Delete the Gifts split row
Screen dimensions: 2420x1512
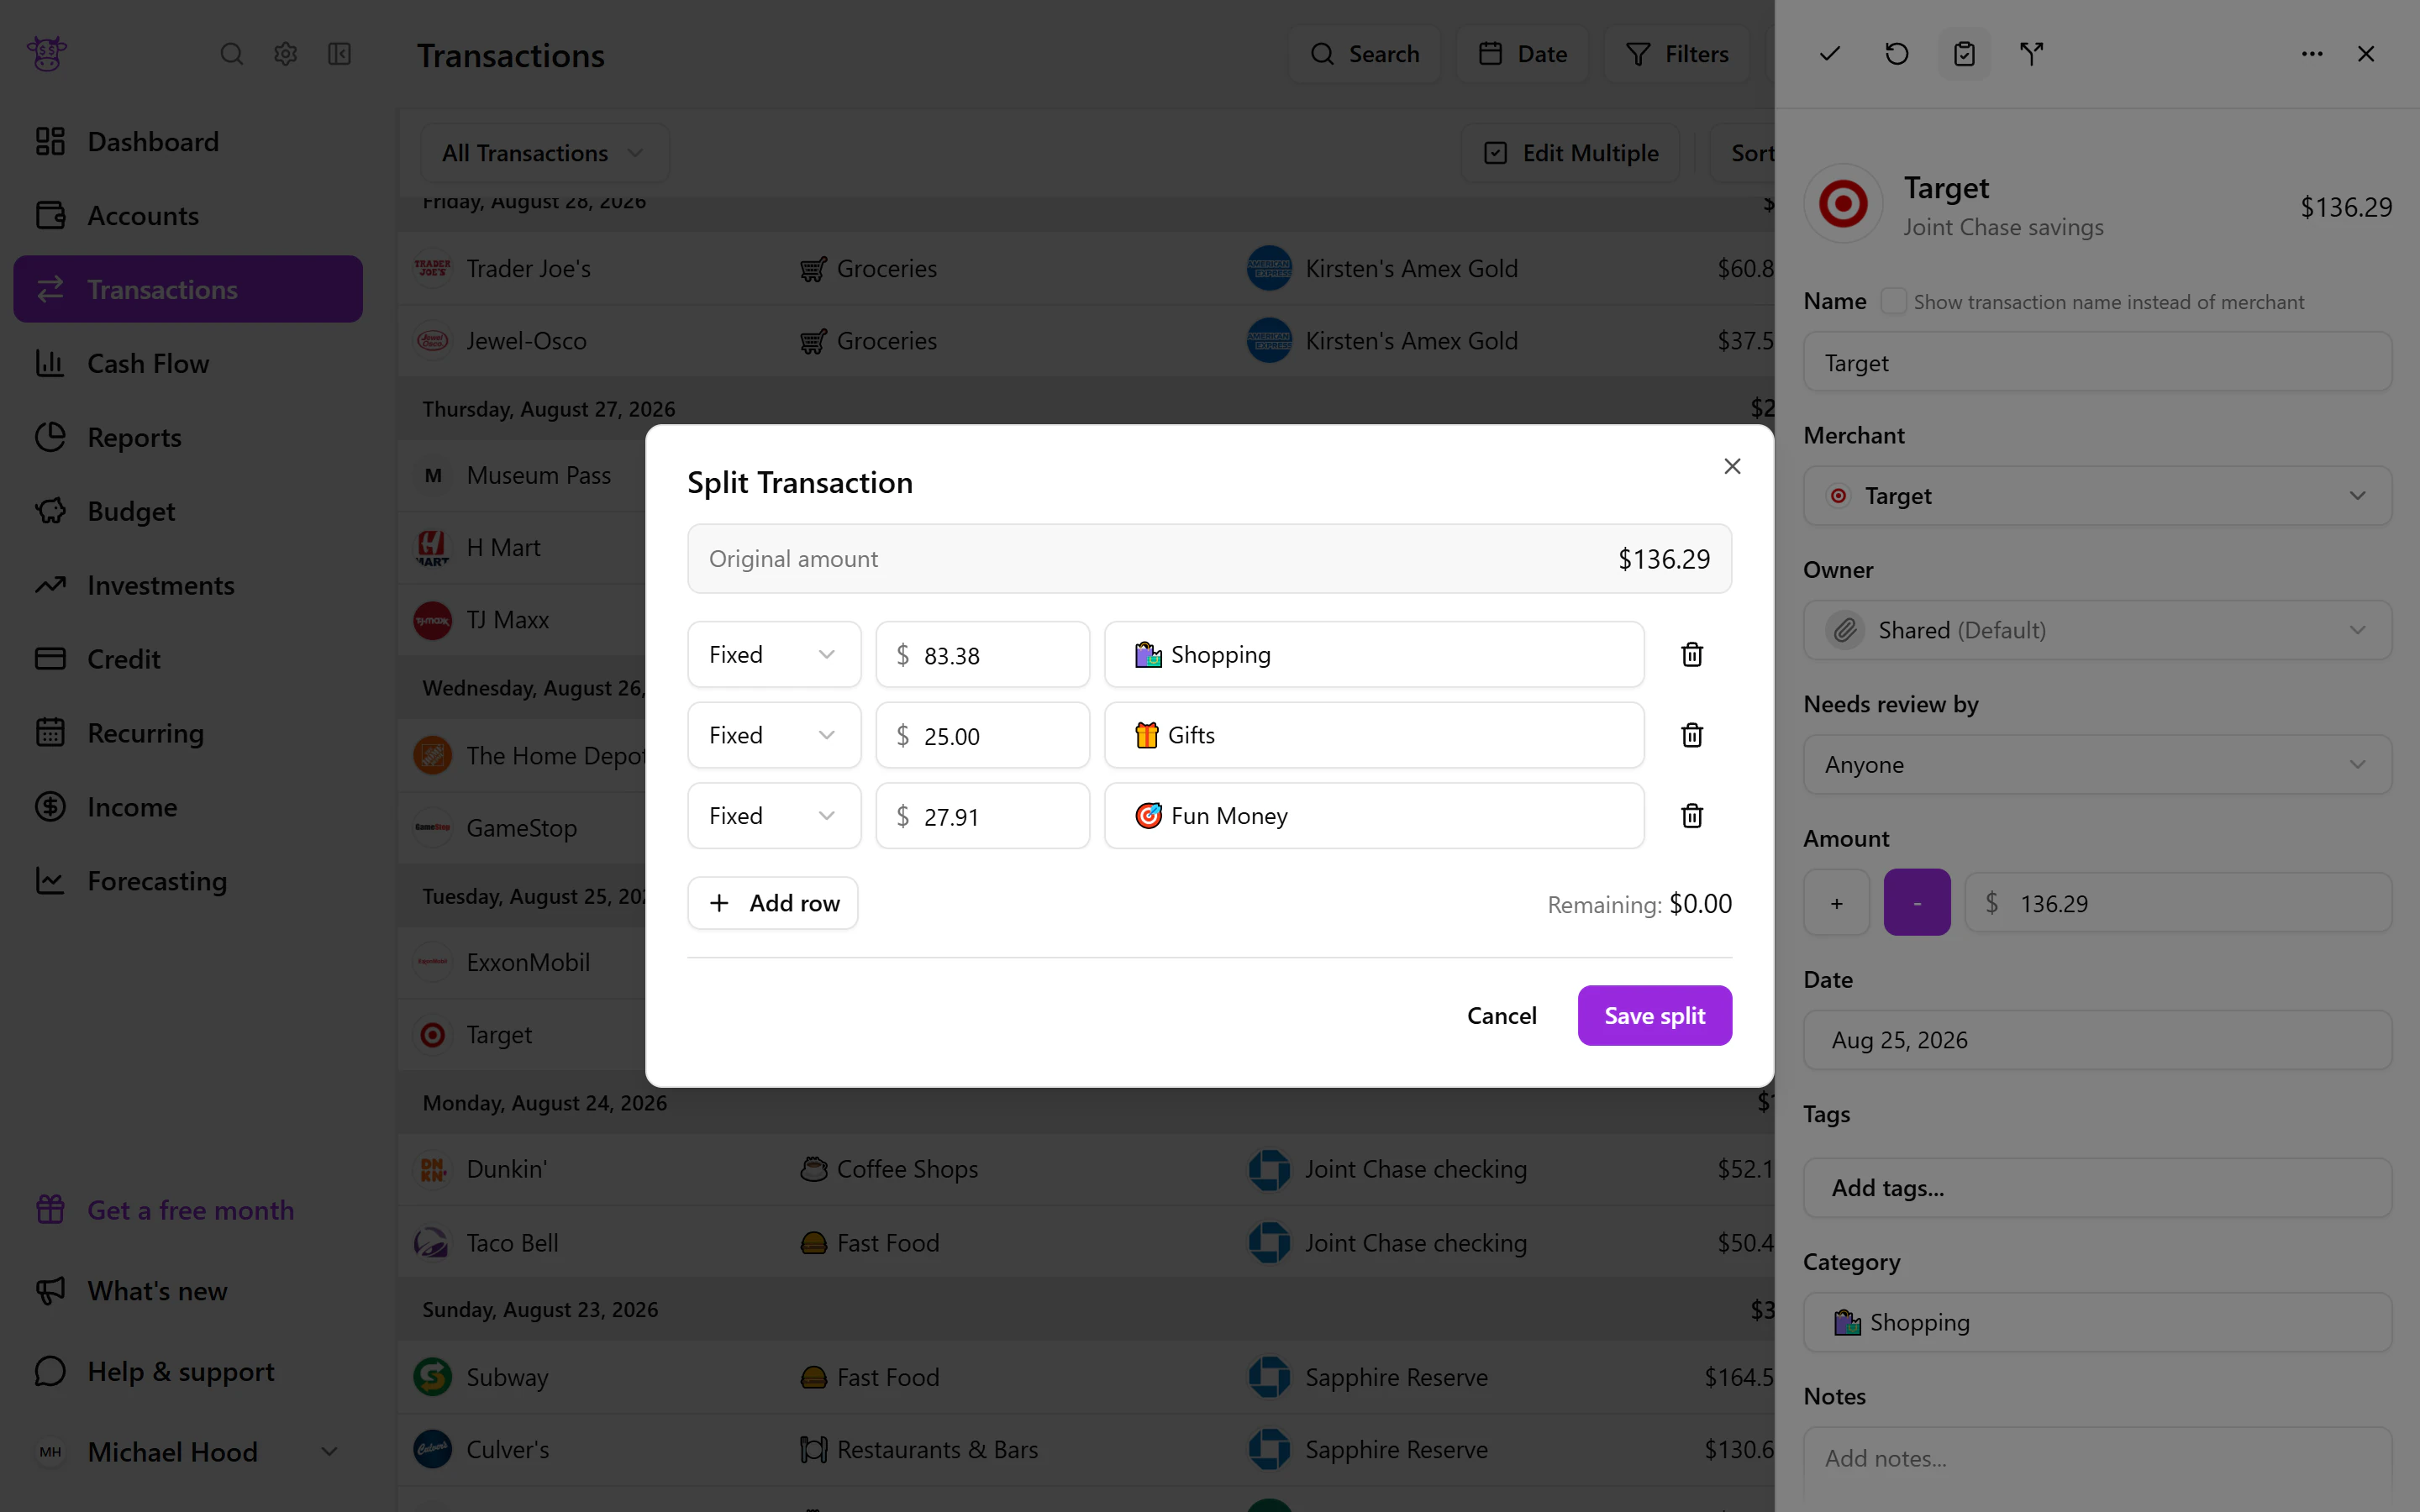(1691, 735)
